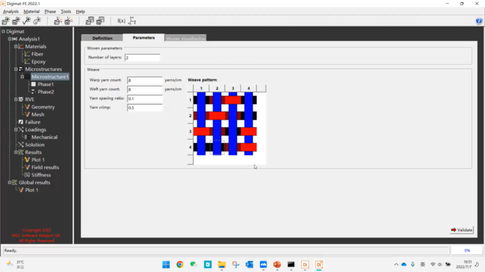
Task: Open Plot 1 under Results
Action: point(38,160)
